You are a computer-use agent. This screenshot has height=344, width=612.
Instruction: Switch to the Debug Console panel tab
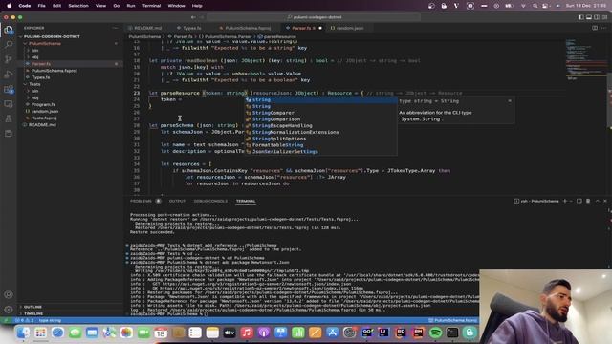[x=210, y=201]
